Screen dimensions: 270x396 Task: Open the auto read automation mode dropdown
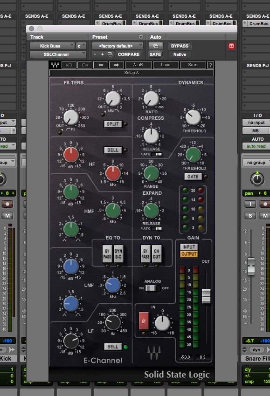[x=256, y=146]
